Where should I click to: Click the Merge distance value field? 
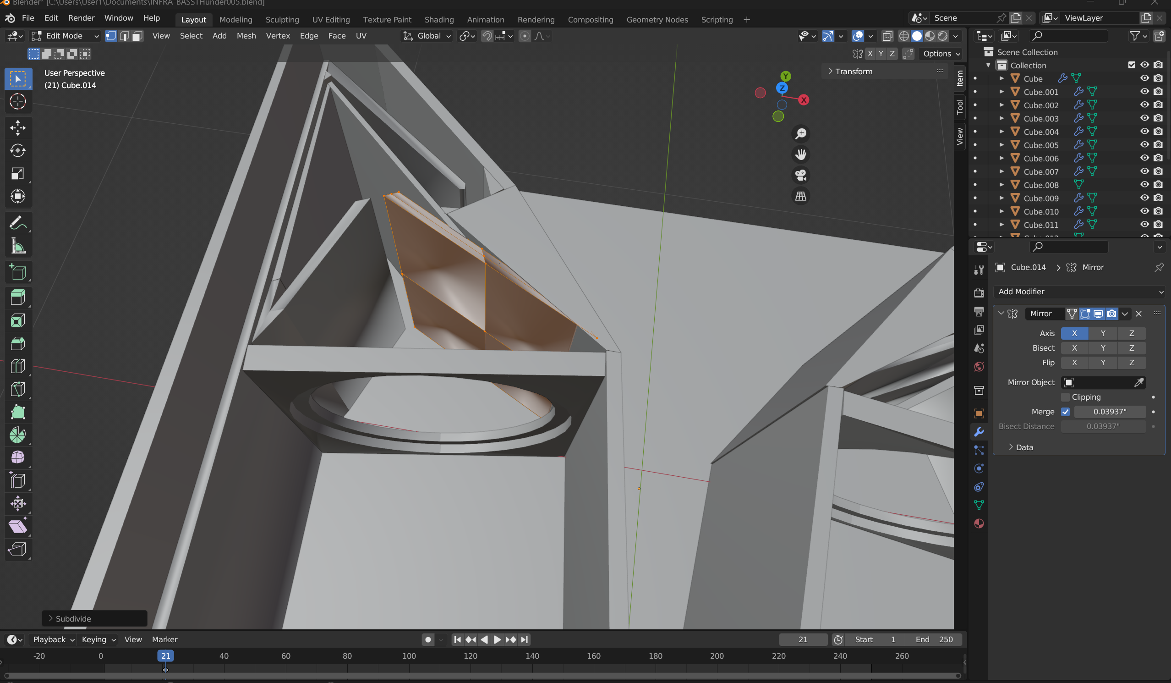[1110, 412]
